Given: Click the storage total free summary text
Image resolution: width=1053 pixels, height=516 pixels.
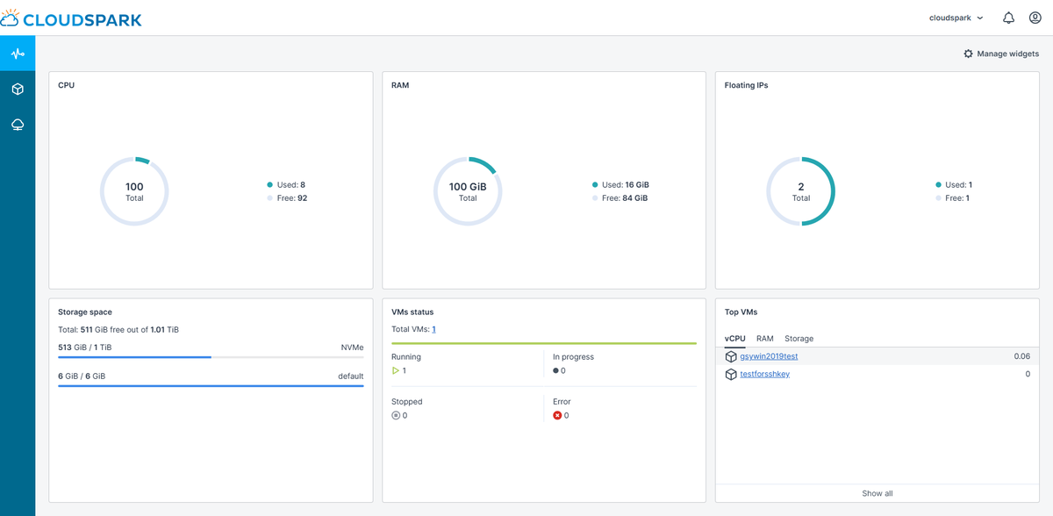Looking at the screenshot, I should [x=118, y=329].
